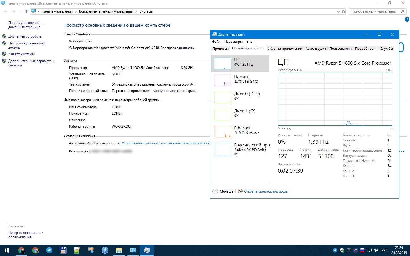The width and height of the screenshot is (410, 256).
Task: Open 'Центр безопасности и обслуживания' link
Action: (x=26, y=235)
